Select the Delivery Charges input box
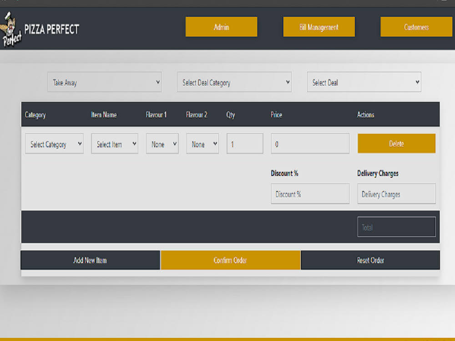Viewport: 455px width, 341px height. [396, 194]
